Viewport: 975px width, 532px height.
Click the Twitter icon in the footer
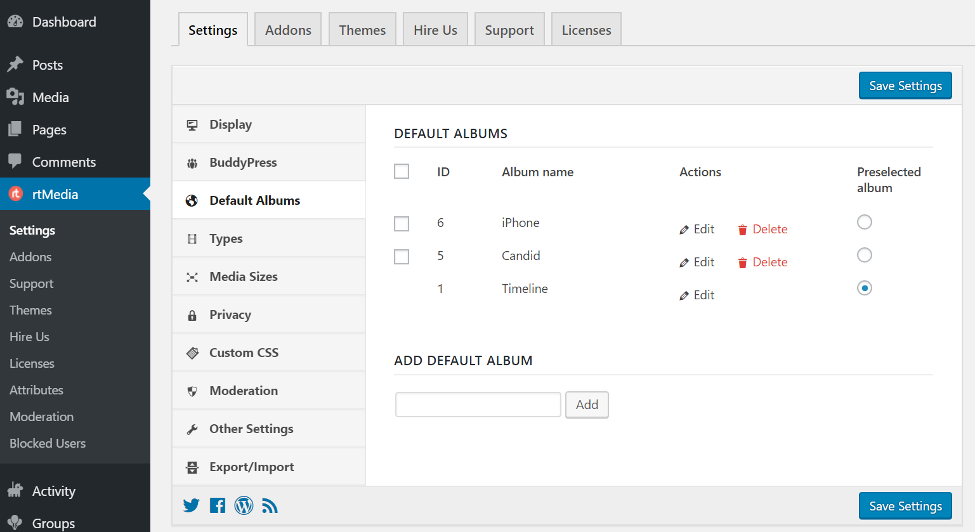(191, 505)
